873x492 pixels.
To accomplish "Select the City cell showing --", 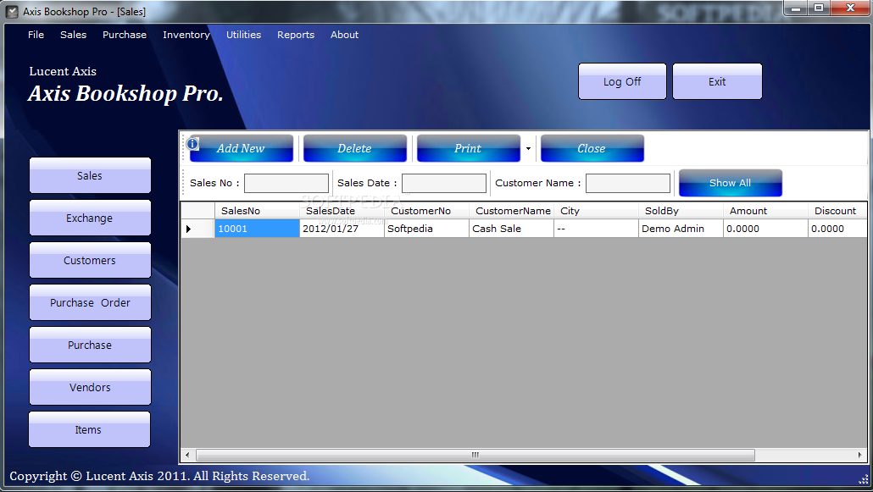I will 597,228.
